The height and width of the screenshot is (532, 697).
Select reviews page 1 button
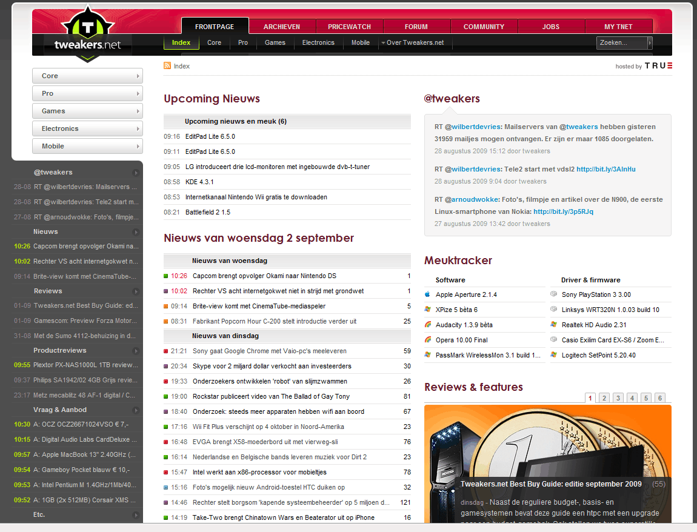(x=590, y=398)
